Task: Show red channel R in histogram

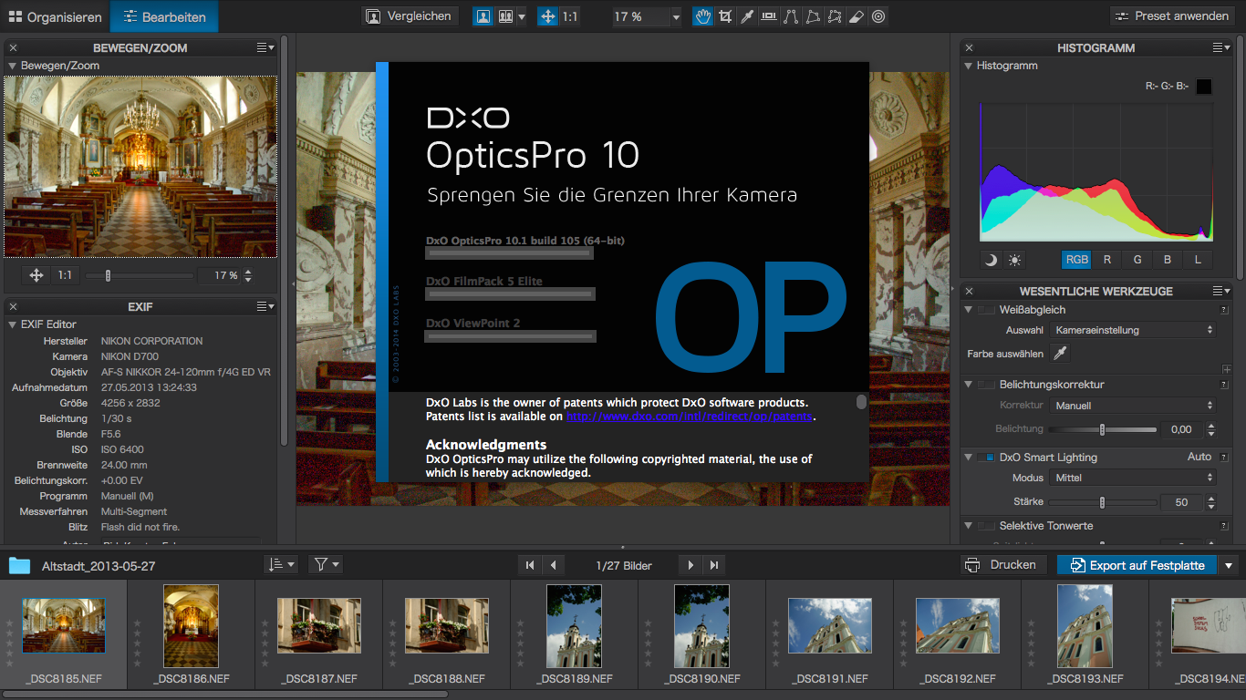Action: 1107,260
